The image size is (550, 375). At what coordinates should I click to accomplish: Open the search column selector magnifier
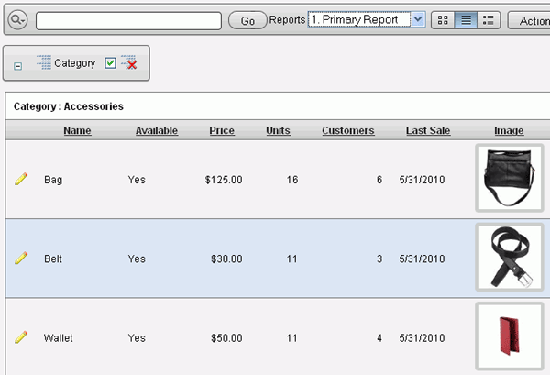pos(19,19)
